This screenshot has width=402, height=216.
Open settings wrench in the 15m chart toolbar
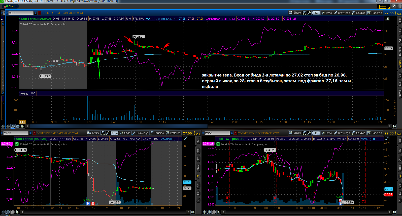[x=108, y=133]
